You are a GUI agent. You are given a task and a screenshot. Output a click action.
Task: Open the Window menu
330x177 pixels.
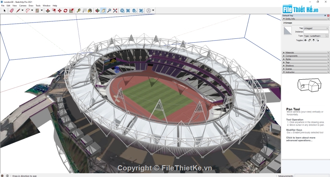click(x=47, y=6)
